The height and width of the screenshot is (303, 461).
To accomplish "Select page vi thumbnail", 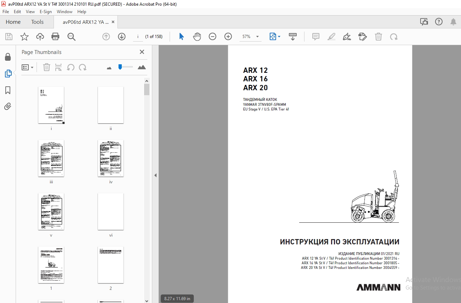I will coord(111,212).
